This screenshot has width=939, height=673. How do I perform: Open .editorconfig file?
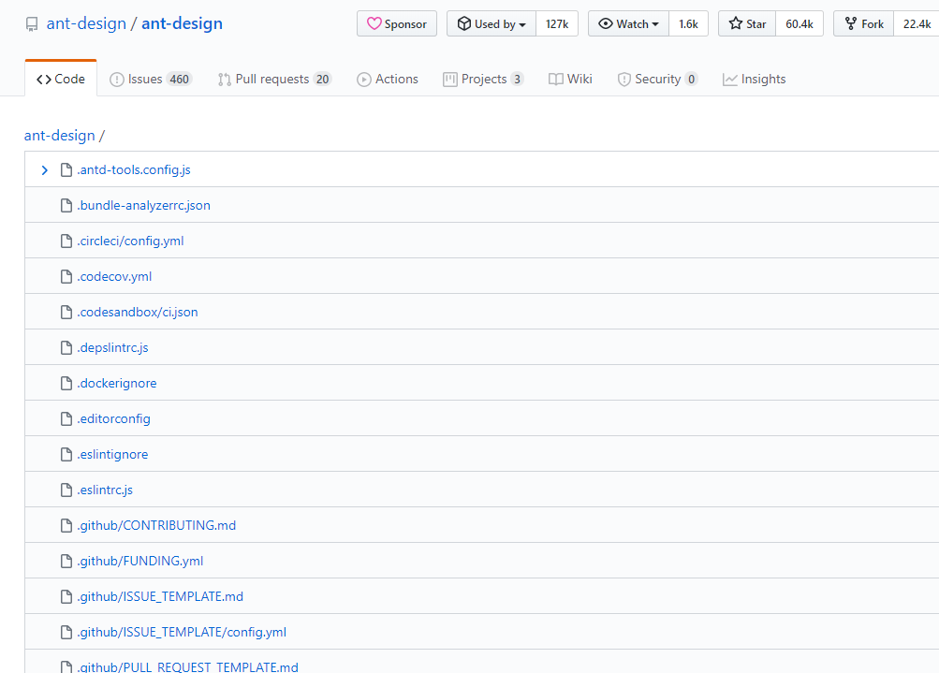coord(114,419)
